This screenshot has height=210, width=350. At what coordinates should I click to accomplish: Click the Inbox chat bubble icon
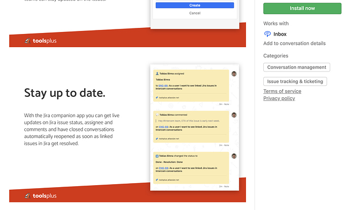(267, 34)
